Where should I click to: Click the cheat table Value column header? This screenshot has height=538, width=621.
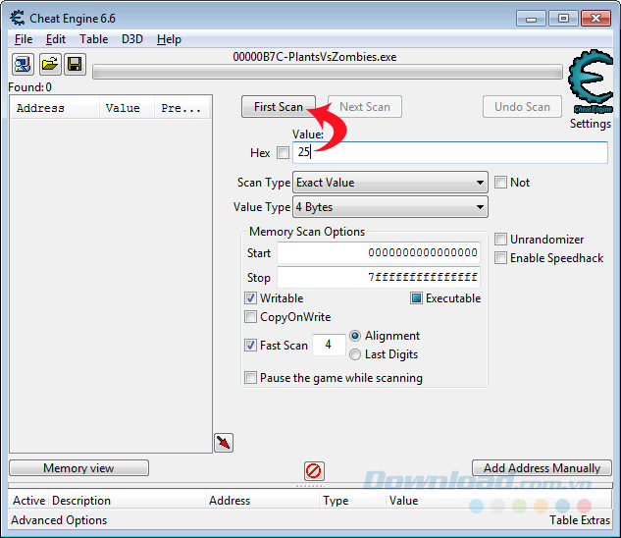coord(498,501)
